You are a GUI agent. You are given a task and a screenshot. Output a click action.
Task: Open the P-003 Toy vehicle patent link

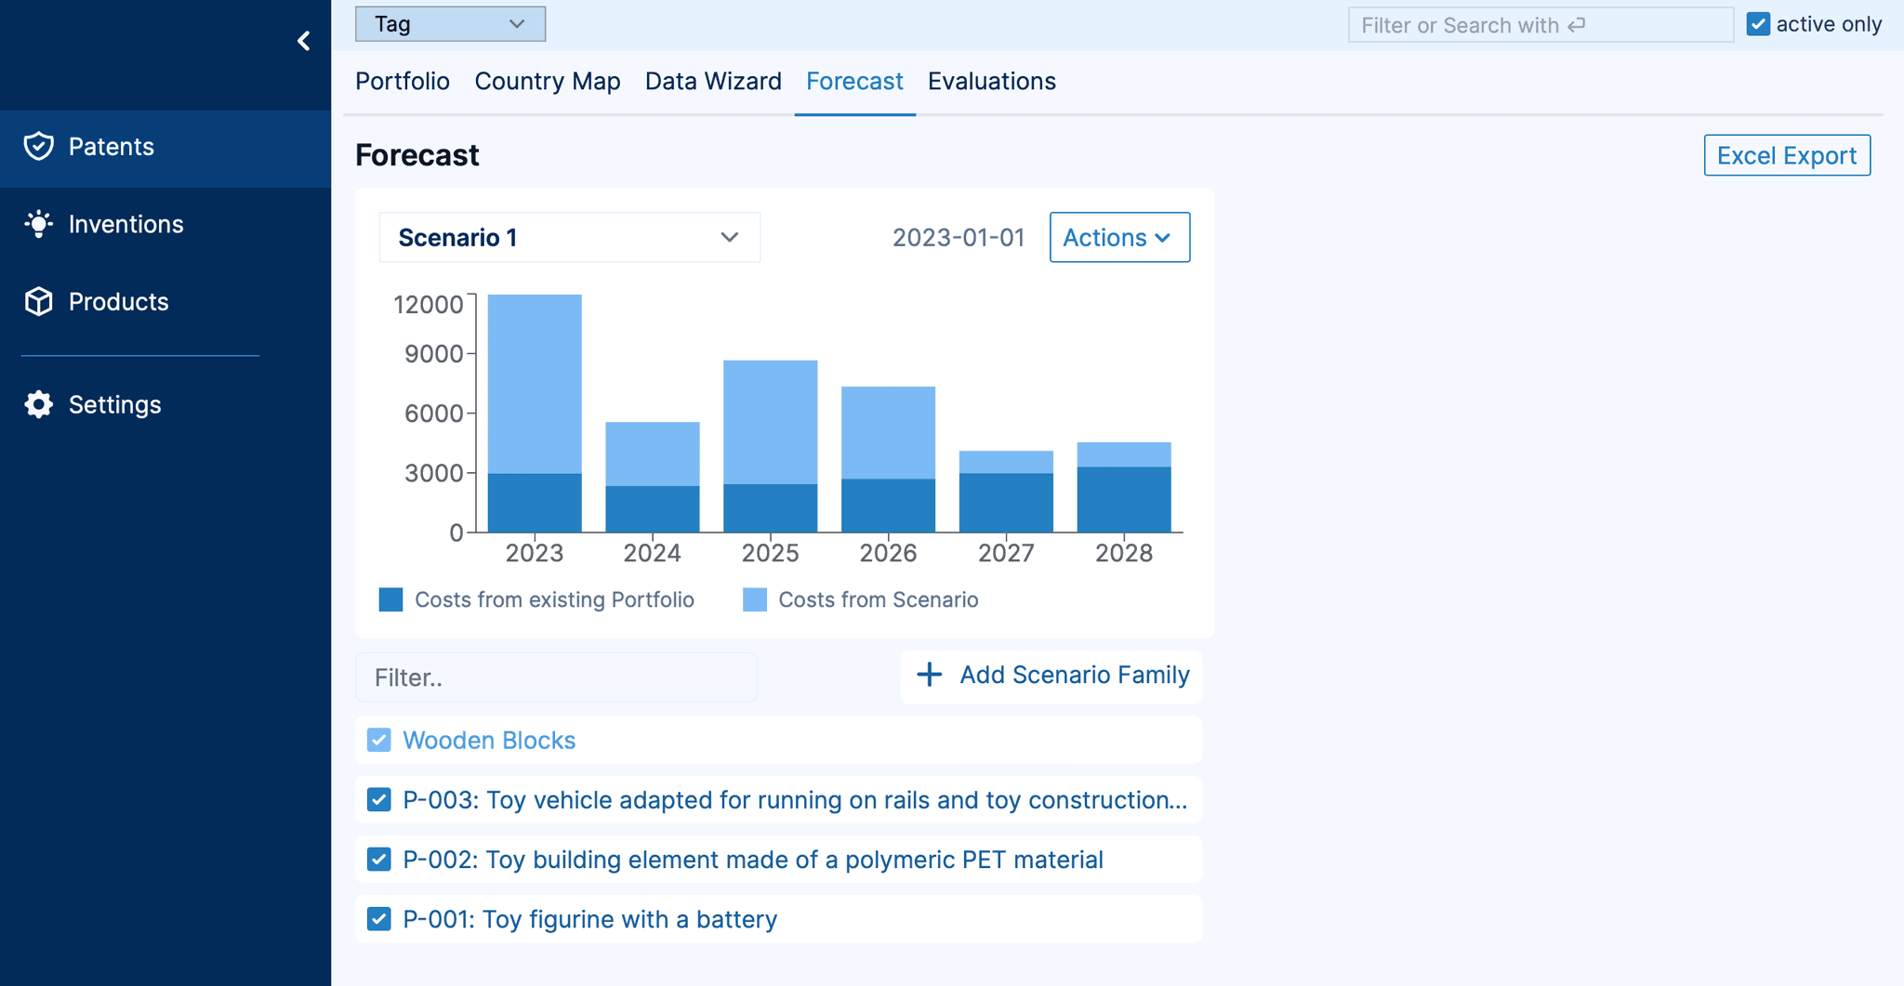[x=795, y=800]
